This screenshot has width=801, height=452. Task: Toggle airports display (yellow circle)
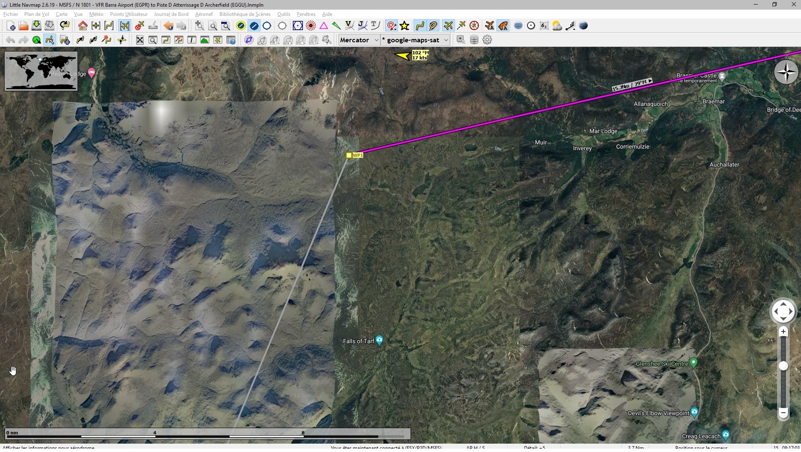(241, 26)
